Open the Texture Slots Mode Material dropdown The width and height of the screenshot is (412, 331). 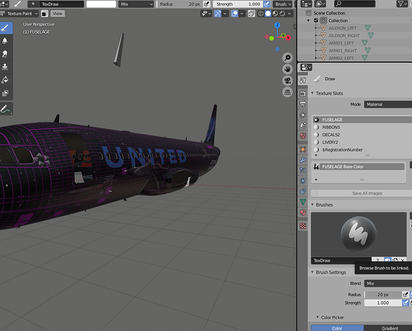click(x=388, y=104)
